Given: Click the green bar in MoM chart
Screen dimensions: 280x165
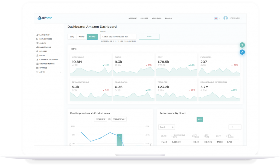Looking at the screenshot, I should click(x=119, y=140).
